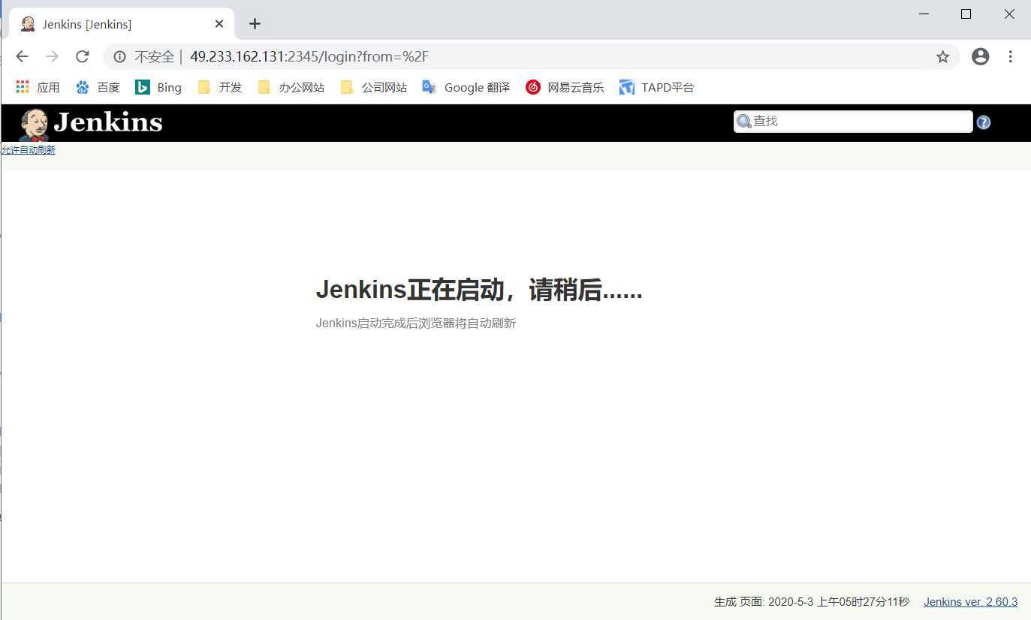Click the Jenkins title text in header
The height and width of the screenshot is (620, 1031).
(x=108, y=122)
